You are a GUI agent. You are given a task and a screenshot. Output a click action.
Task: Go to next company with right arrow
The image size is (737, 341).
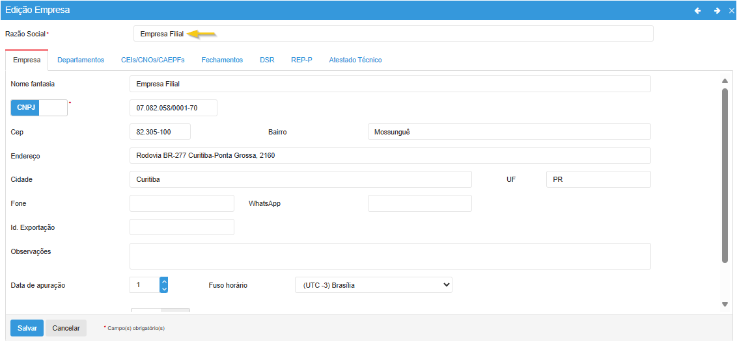717,10
